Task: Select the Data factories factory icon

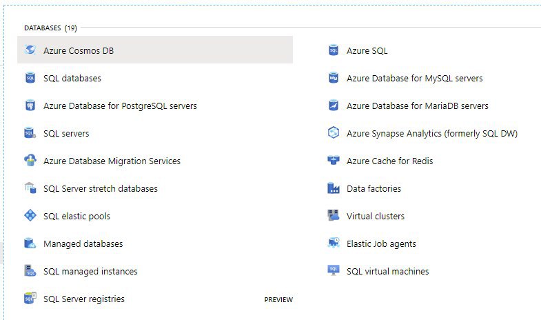Action: (x=334, y=188)
